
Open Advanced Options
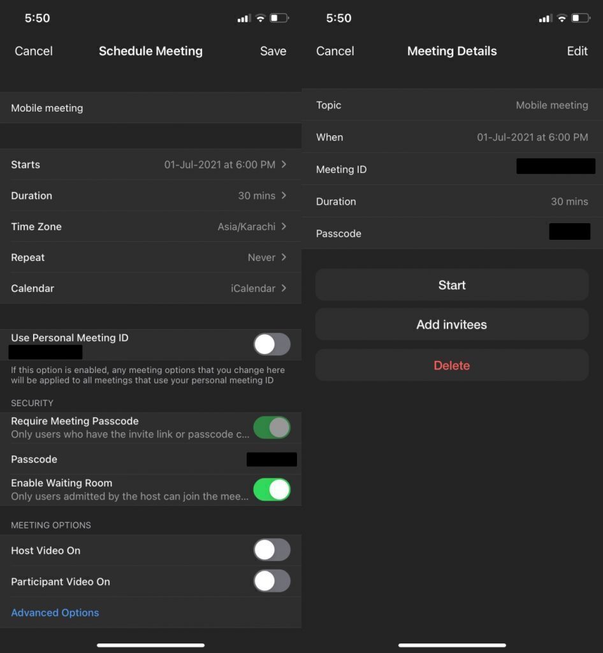55,612
